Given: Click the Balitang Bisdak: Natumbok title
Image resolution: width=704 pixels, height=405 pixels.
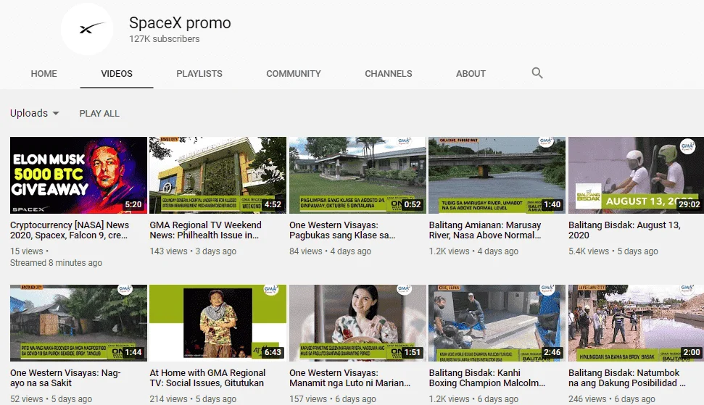Looking at the screenshot, I should pyautogui.click(x=626, y=377).
